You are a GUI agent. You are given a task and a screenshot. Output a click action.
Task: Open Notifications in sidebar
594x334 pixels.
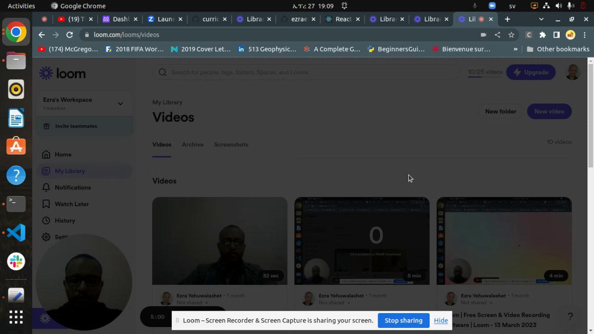(72, 187)
